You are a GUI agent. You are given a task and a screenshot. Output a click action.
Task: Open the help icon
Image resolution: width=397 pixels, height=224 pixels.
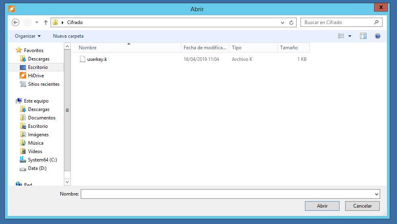pos(377,36)
